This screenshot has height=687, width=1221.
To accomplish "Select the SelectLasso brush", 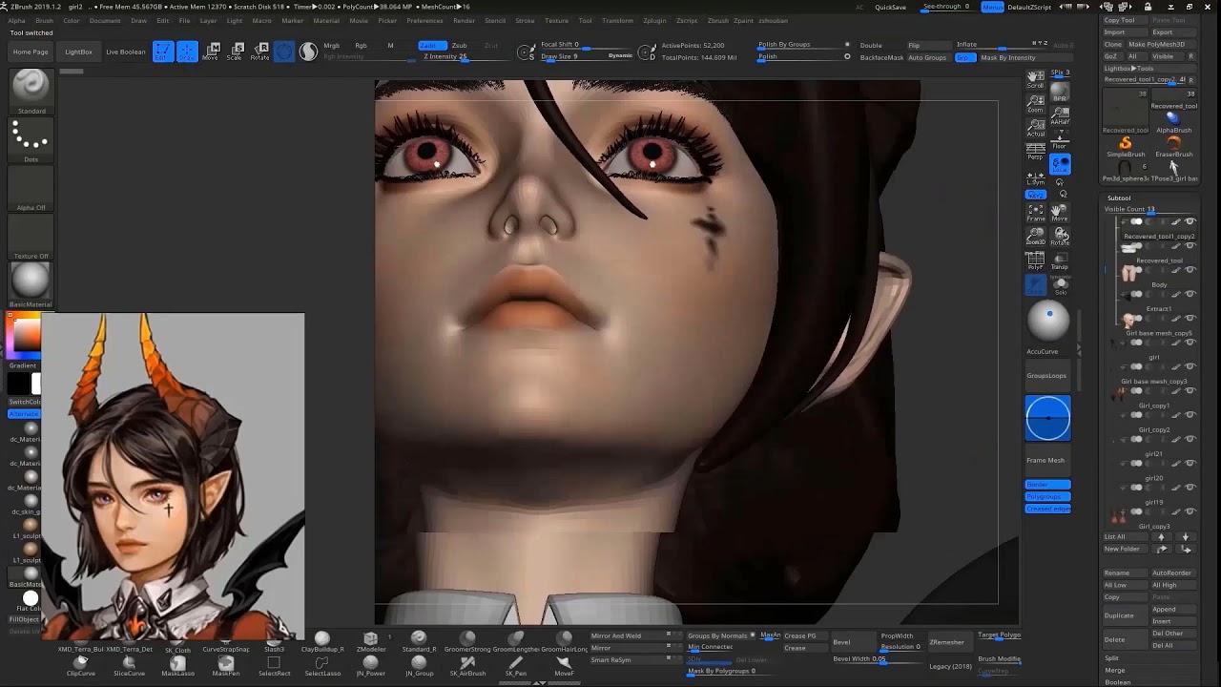I will point(322,665).
